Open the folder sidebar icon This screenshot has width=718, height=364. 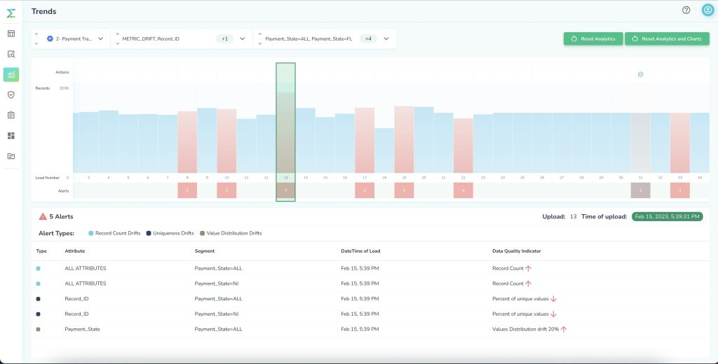(x=11, y=155)
